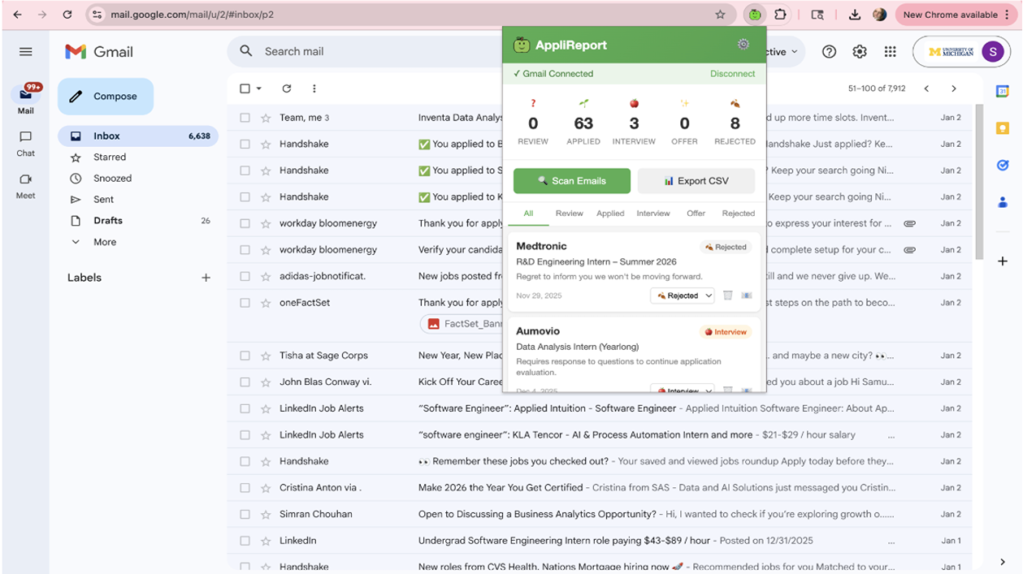Select the oneFactSet email checkbox
The image size is (1023, 574).
tap(245, 303)
